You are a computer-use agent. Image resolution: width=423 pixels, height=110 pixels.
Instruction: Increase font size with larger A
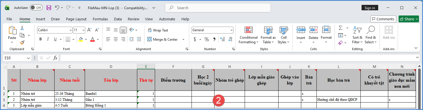89,30
